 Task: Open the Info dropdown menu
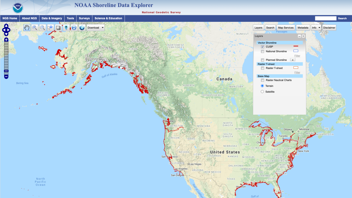coord(316,28)
